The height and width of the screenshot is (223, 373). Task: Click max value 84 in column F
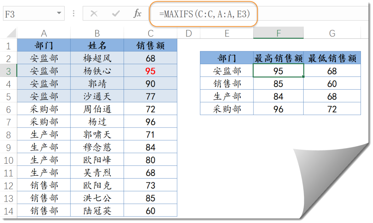278,96
